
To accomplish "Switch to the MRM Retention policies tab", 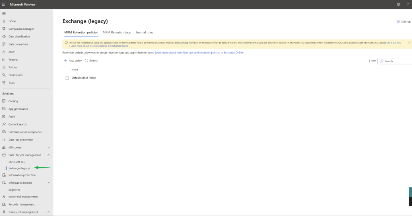I will click(81, 32).
